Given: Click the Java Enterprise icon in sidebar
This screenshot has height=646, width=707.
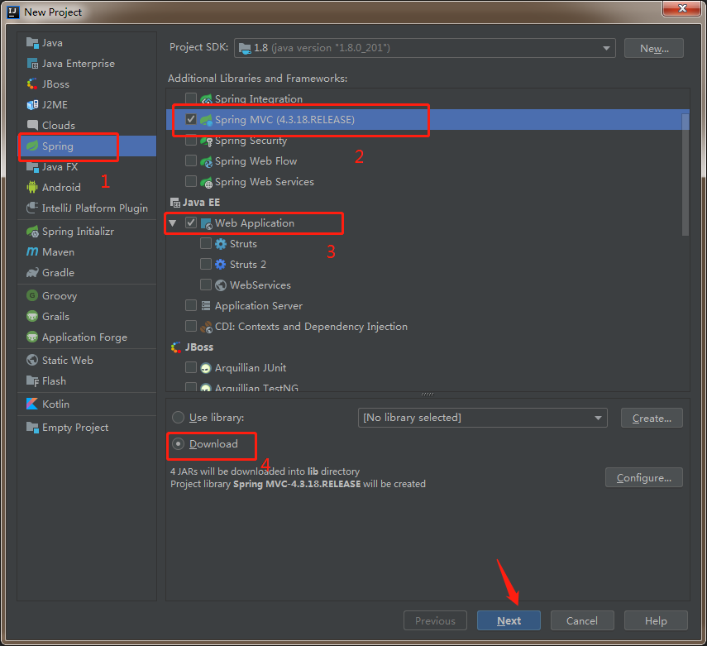Looking at the screenshot, I should (x=32, y=64).
